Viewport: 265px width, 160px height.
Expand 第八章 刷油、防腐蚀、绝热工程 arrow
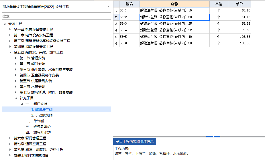pos(10,150)
